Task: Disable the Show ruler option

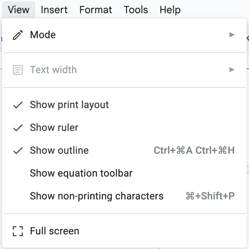Action: [x=124, y=128]
